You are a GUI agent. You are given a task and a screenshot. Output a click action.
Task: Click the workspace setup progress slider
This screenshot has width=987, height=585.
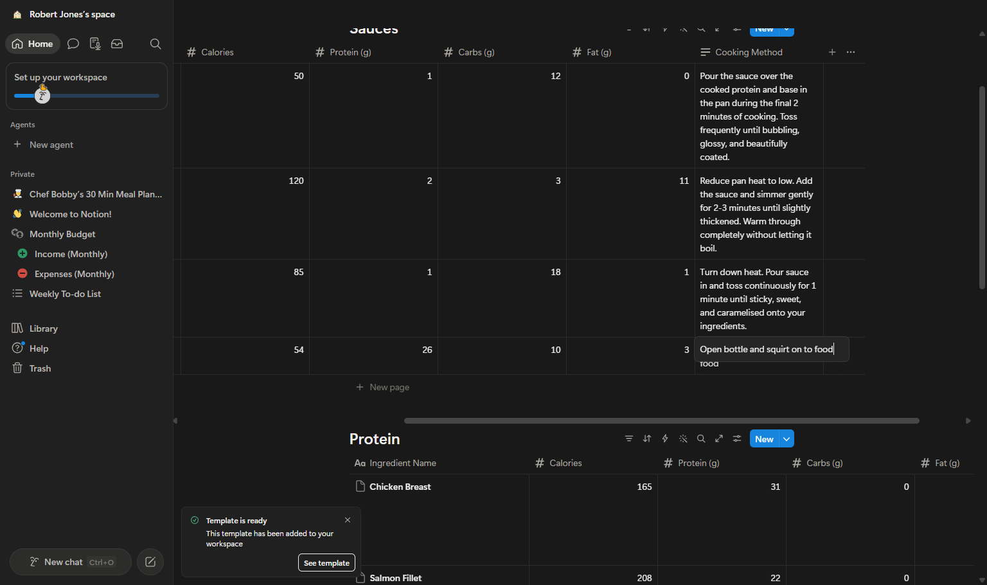click(87, 96)
